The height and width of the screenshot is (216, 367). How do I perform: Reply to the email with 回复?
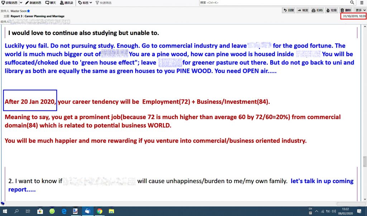pyautogui.click(x=289, y=10)
